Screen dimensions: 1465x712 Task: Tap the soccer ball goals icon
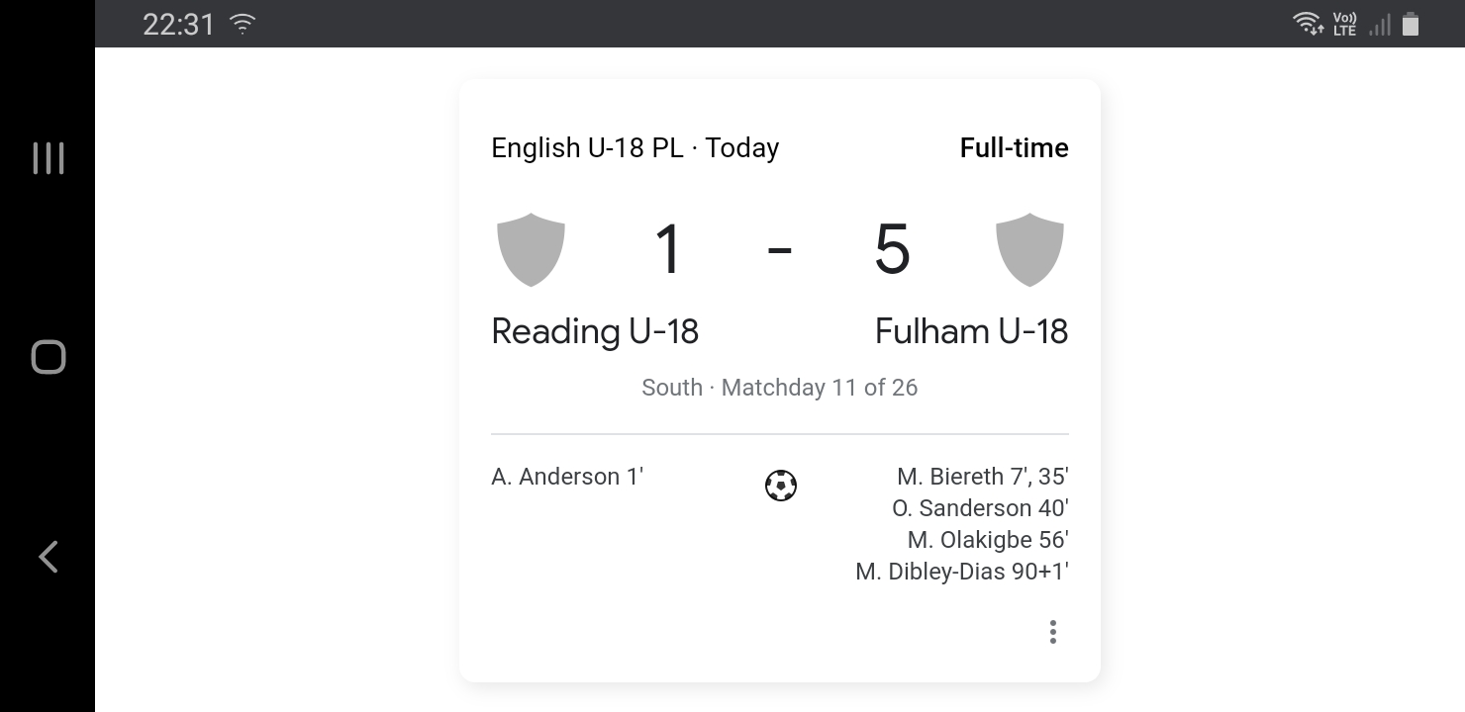[x=781, y=486]
